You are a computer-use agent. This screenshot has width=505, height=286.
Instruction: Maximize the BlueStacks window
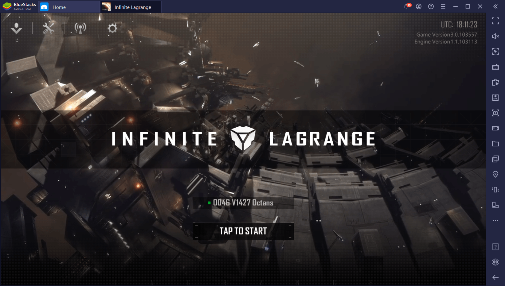click(x=468, y=6)
